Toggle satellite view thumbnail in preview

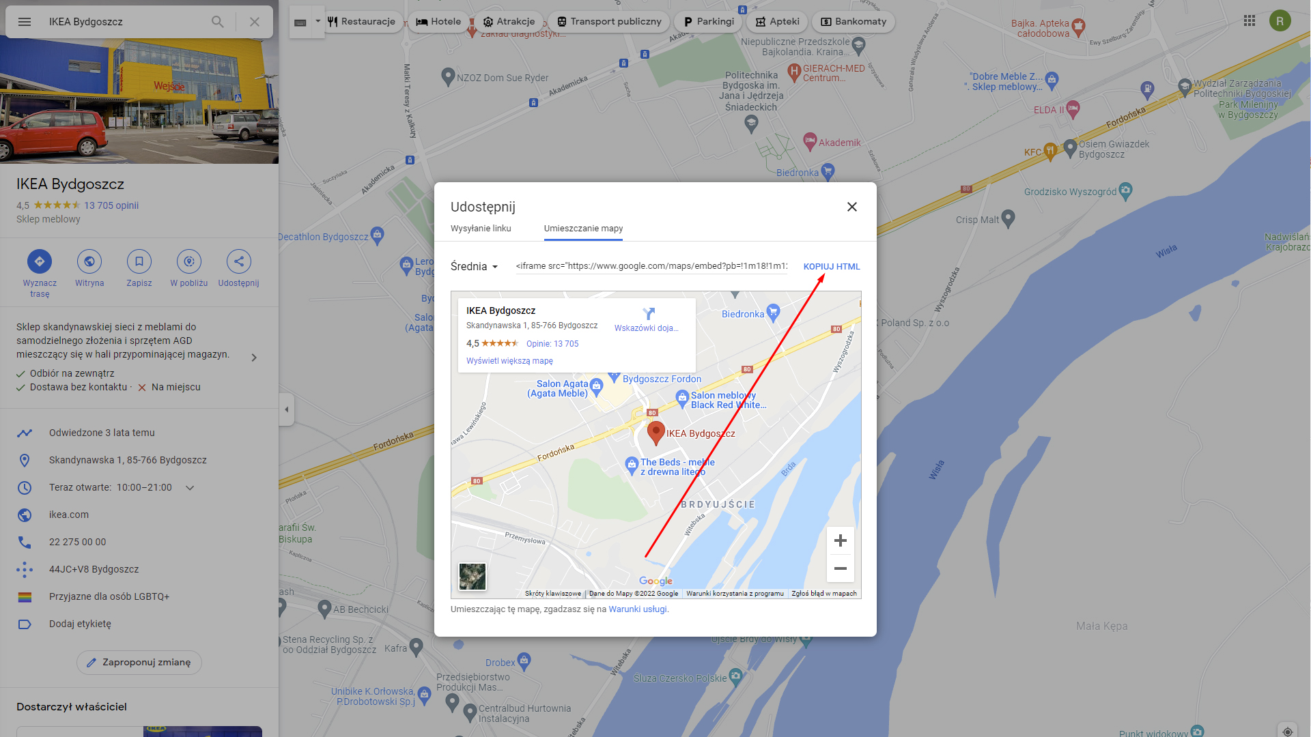473,577
